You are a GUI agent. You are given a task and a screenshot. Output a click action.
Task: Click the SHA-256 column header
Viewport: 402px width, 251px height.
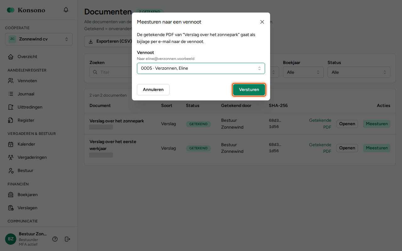coord(278,106)
